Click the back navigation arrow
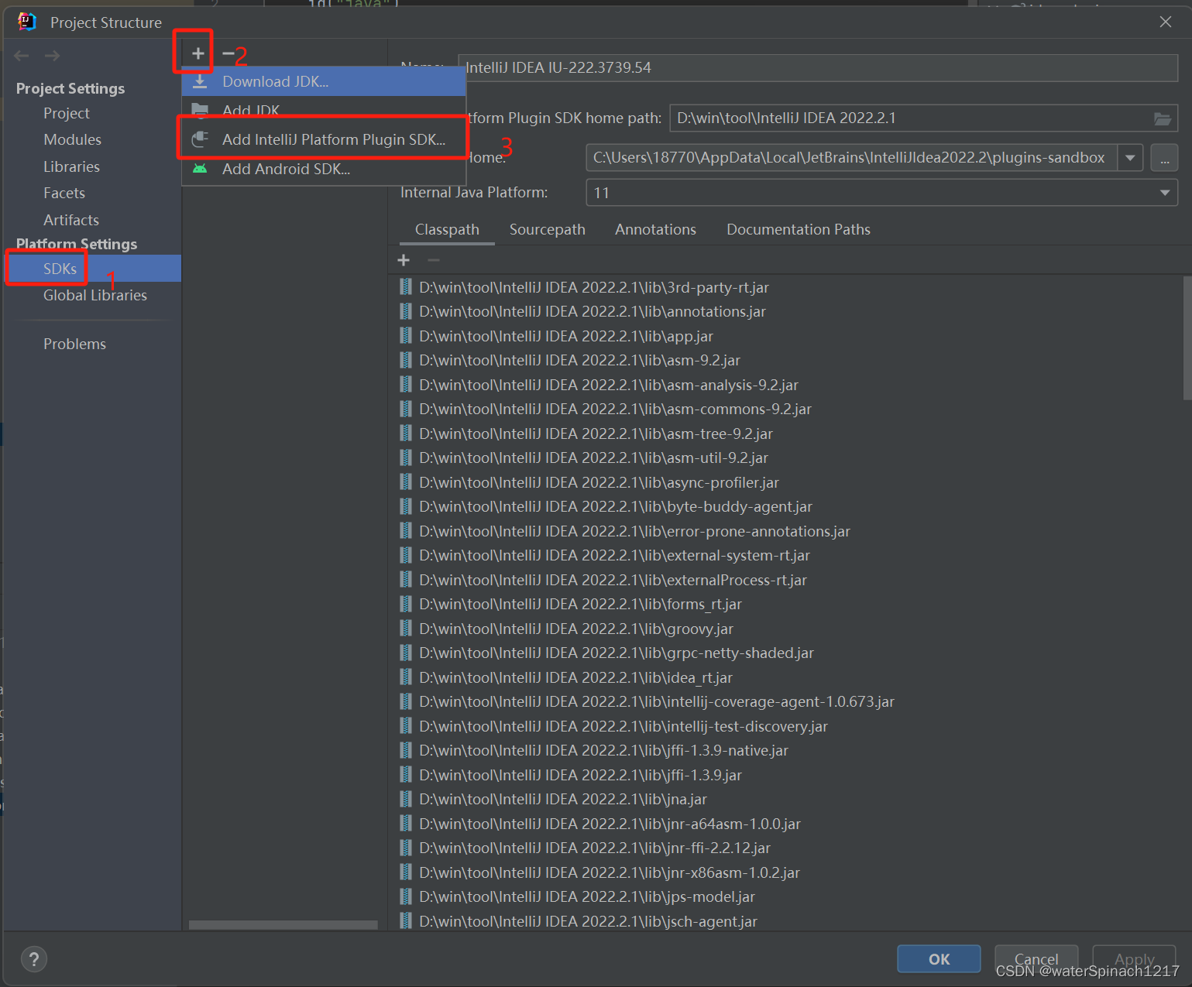This screenshot has width=1192, height=987. point(22,56)
